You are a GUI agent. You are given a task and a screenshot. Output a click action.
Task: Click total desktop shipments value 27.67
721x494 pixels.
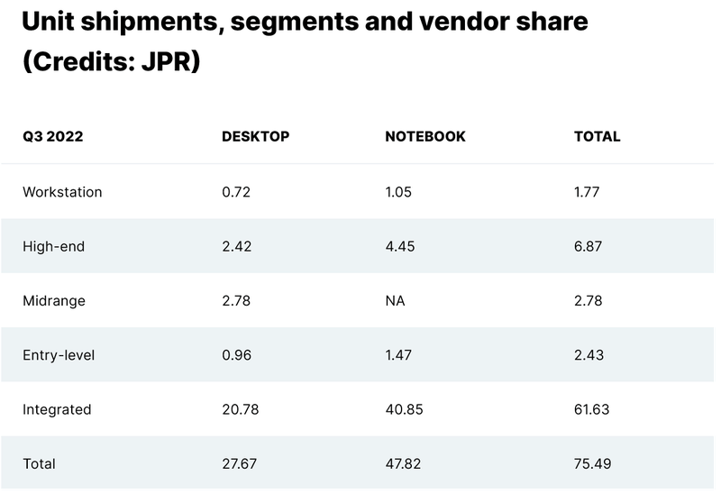pyautogui.click(x=240, y=463)
